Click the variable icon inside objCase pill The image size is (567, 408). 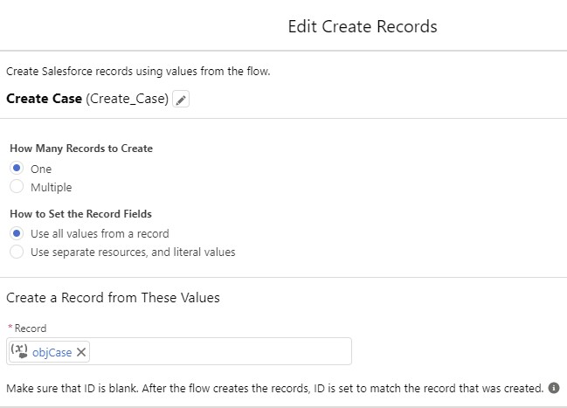(19, 351)
